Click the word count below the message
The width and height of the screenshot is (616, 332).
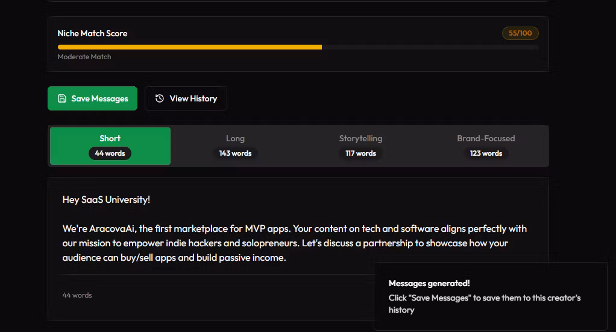coord(77,295)
